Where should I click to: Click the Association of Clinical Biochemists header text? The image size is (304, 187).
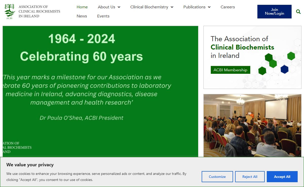[40, 11]
